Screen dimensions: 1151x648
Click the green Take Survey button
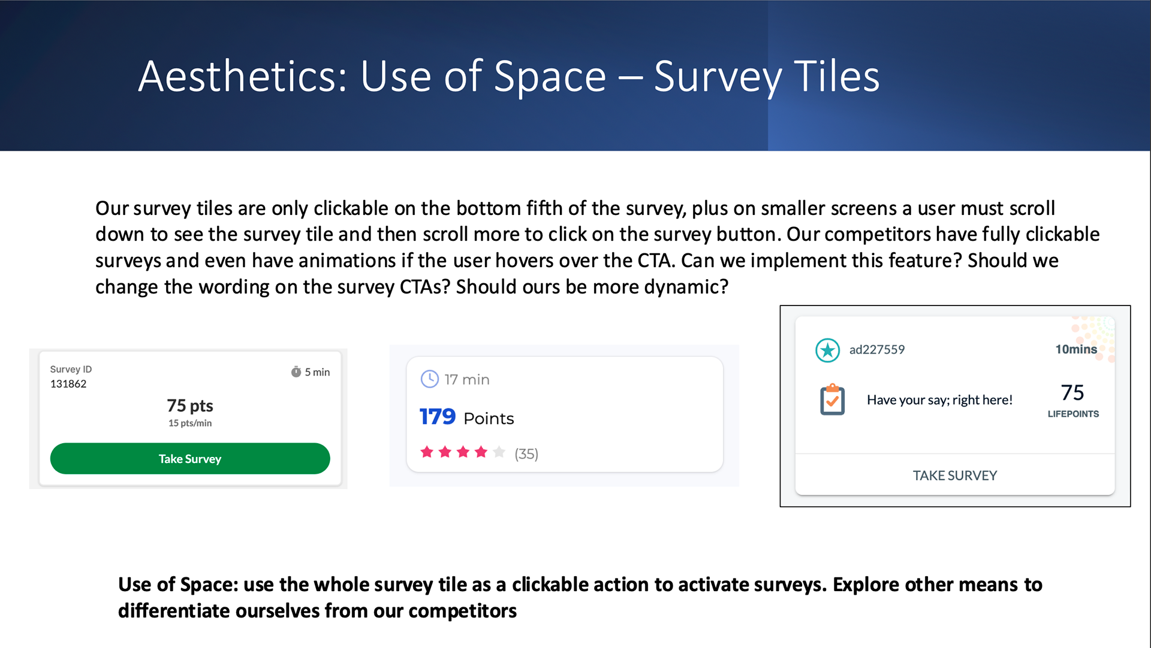(190, 459)
